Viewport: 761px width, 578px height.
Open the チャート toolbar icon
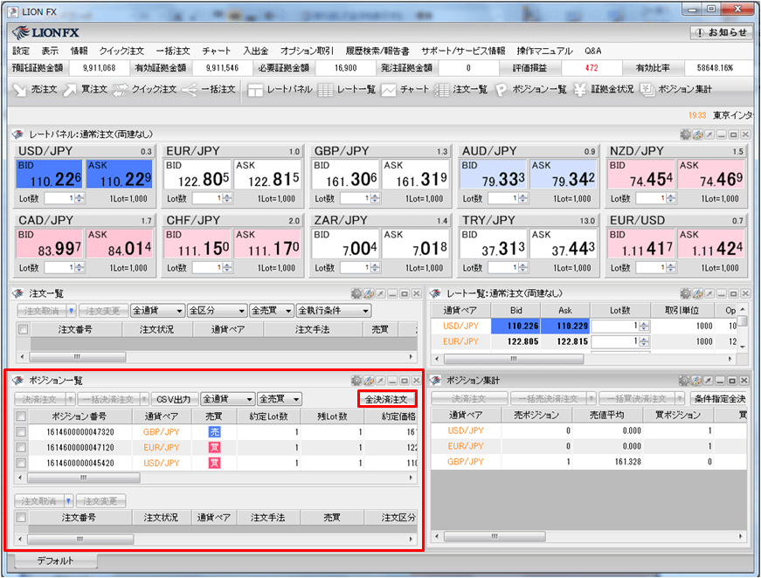pyautogui.click(x=405, y=89)
